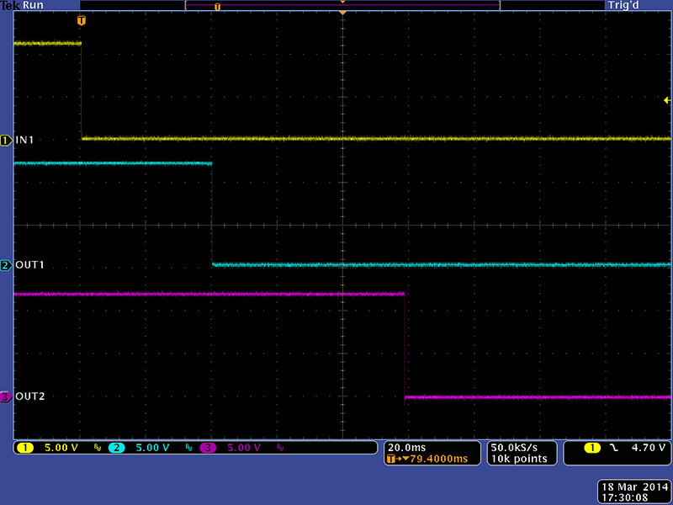This screenshot has height=505, width=673.
Task: Select channel 1 yellow badge in readout bar
Action: (24, 448)
